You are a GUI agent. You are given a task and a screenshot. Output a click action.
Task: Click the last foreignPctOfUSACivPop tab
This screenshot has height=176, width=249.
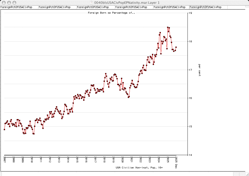coord(205,7)
